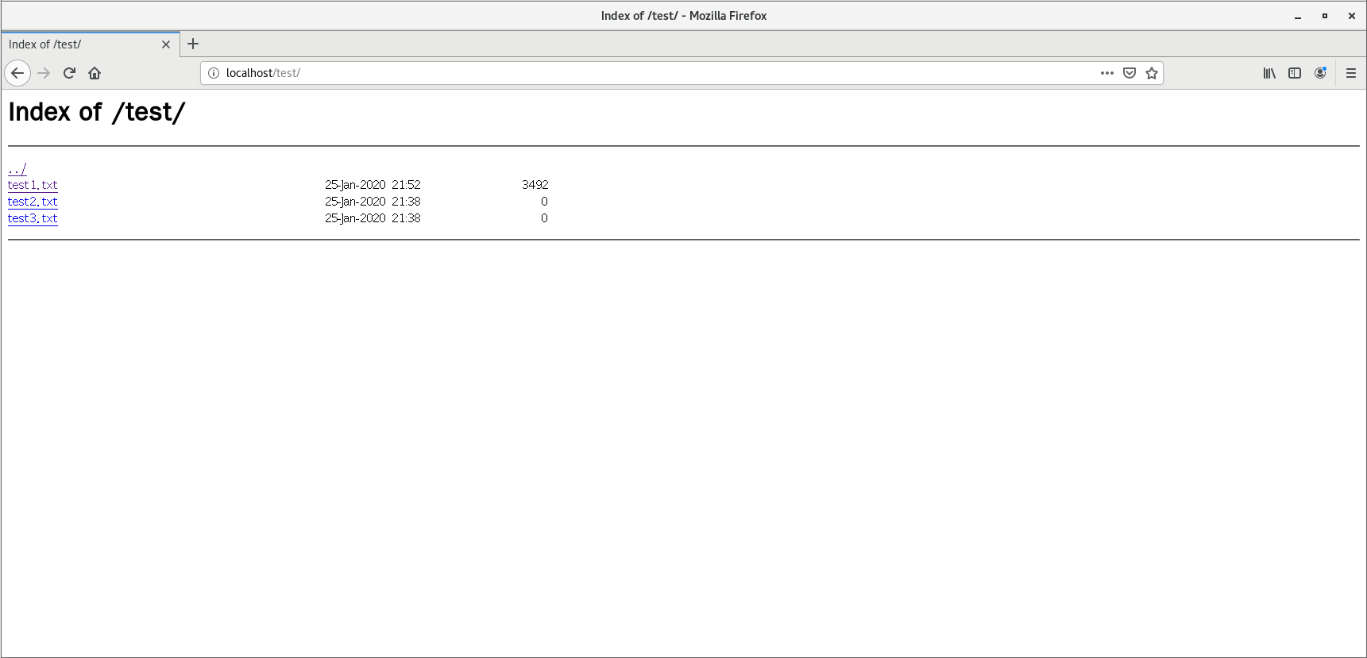The image size is (1367, 658).
Task: Click the '25-Jan-2020 21:52' date of test1.txt
Action: [x=373, y=185]
